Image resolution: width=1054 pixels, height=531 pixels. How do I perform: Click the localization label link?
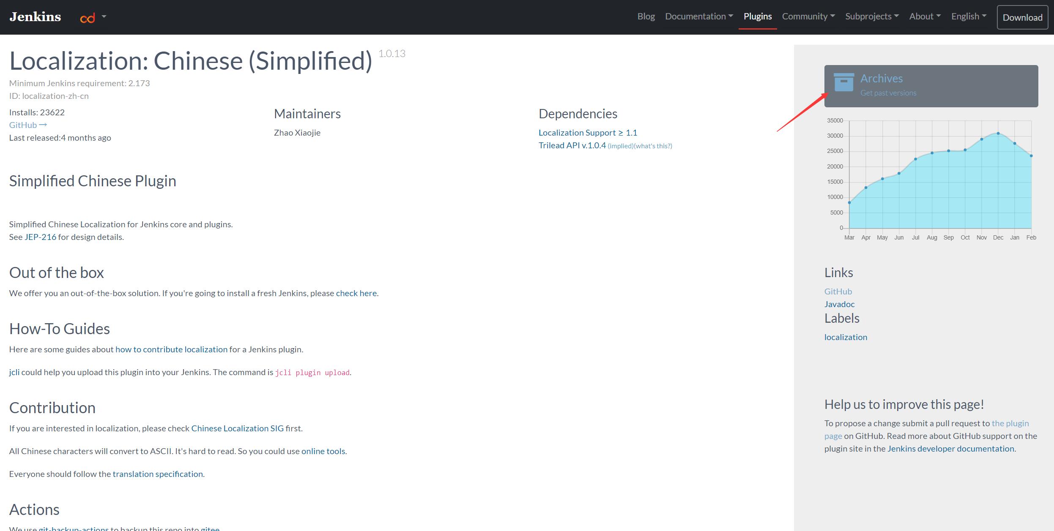click(x=846, y=337)
